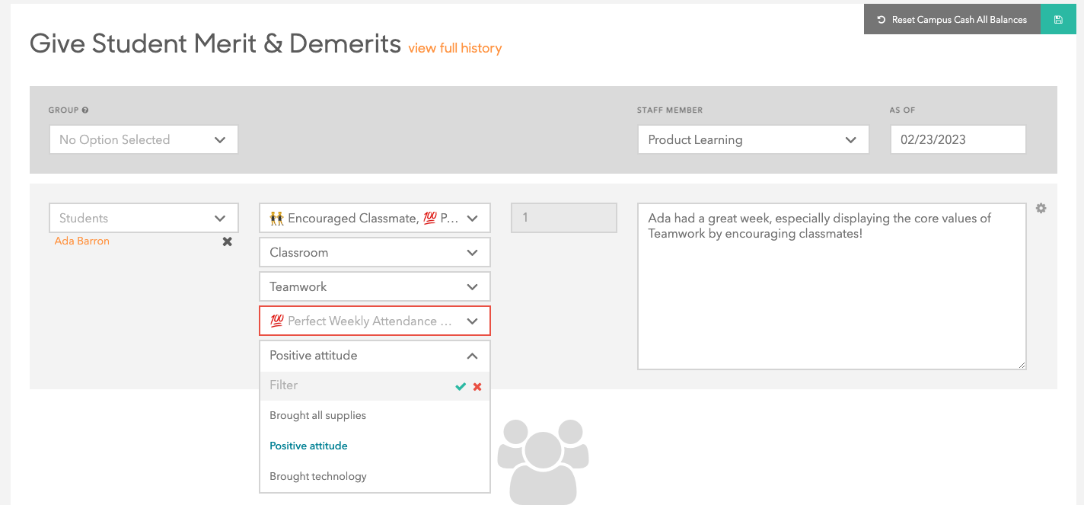
Task: Click green checkmark to select all options
Action: click(x=460, y=386)
